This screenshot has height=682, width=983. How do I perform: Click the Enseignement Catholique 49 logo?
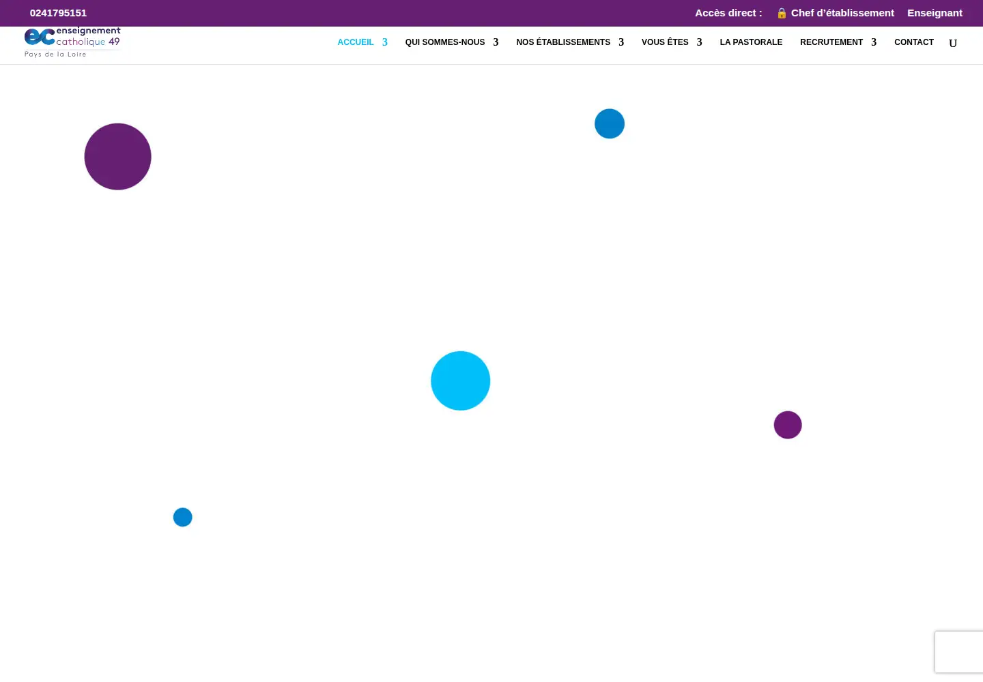[72, 42]
